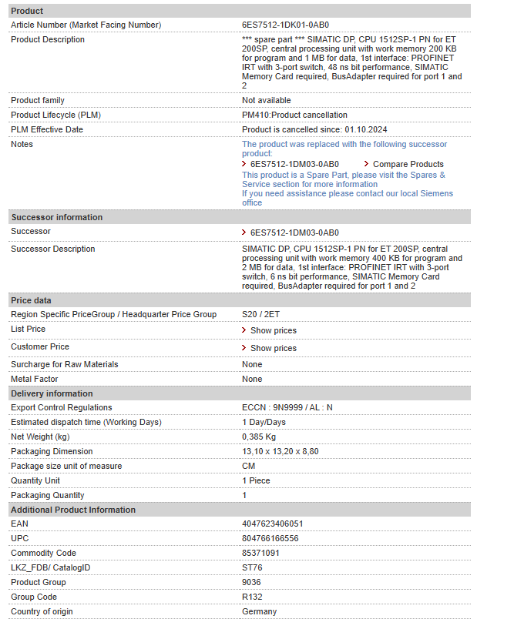Show prices for Customer Price

tap(273, 348)
